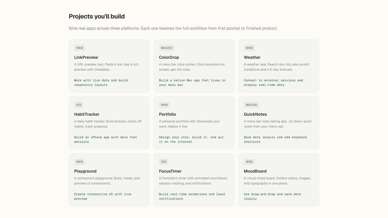Click the IOS badge on FocusTimer card
Viewport: 388px width, 218px height.
click(x=164, y=162)
